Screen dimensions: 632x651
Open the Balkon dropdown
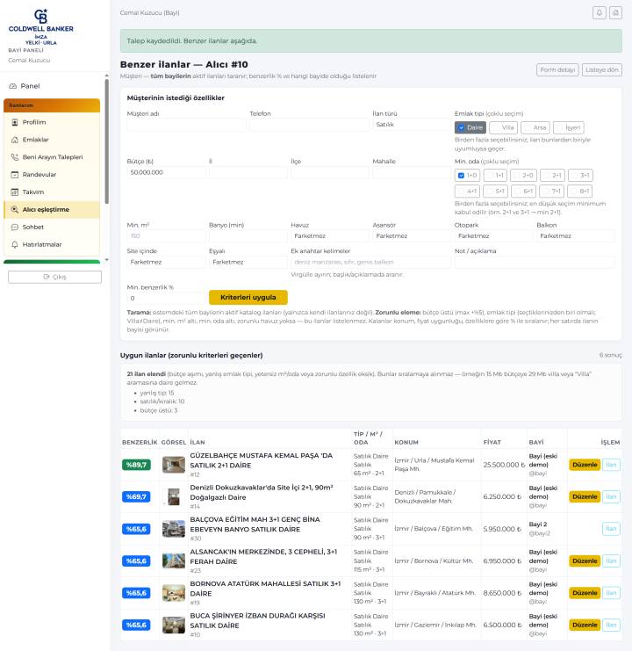tap(576, 235)
